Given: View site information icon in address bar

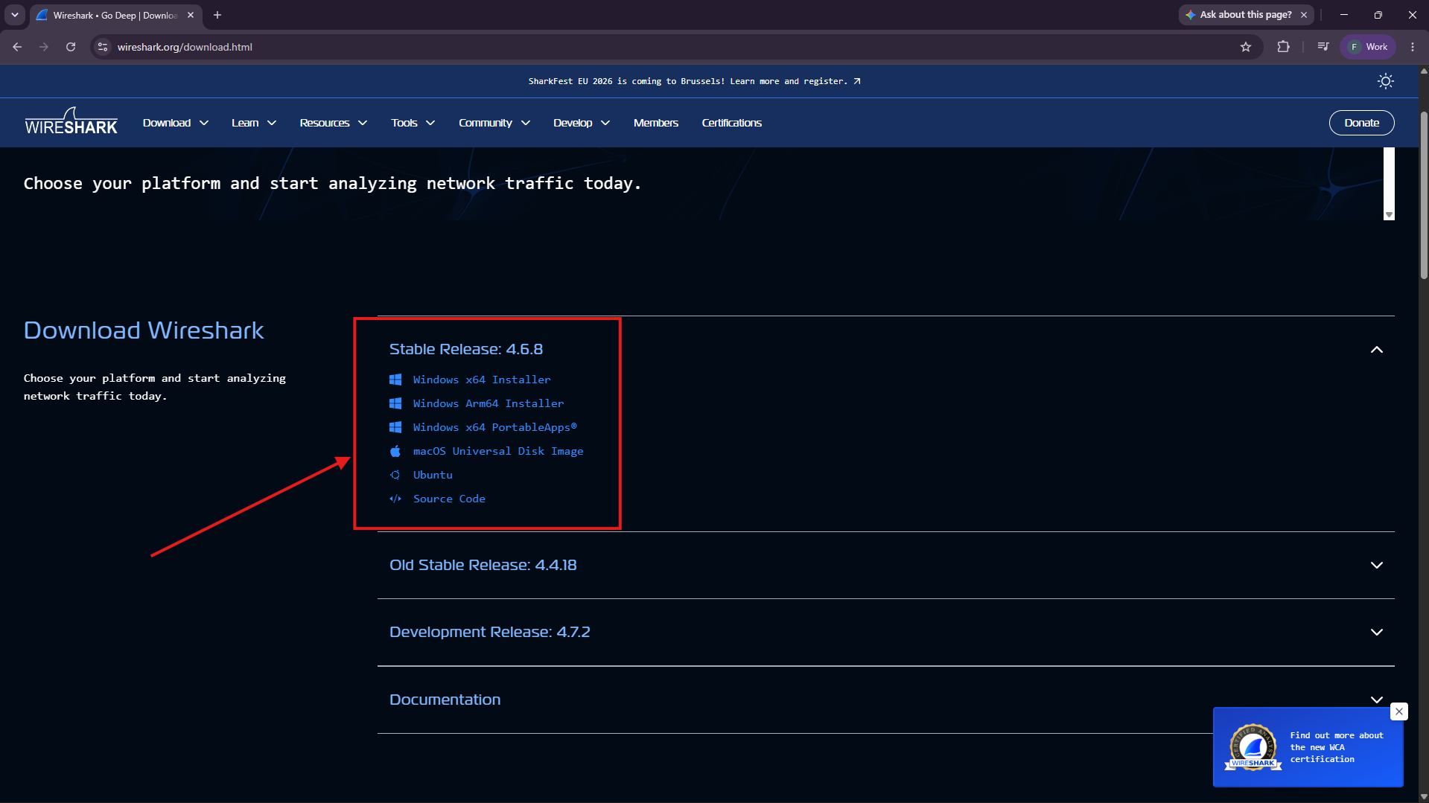Looking at the screenshot, I should pos(103,47).
